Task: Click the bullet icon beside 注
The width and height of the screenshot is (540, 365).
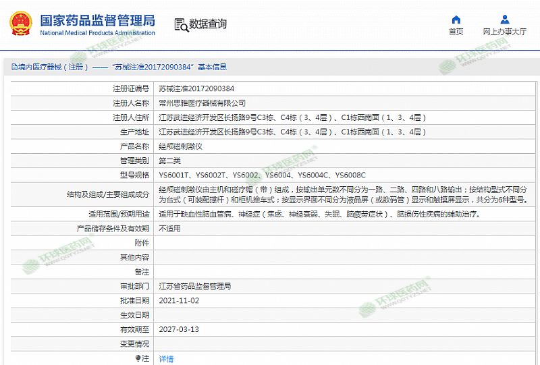Action: pos(138,358)
